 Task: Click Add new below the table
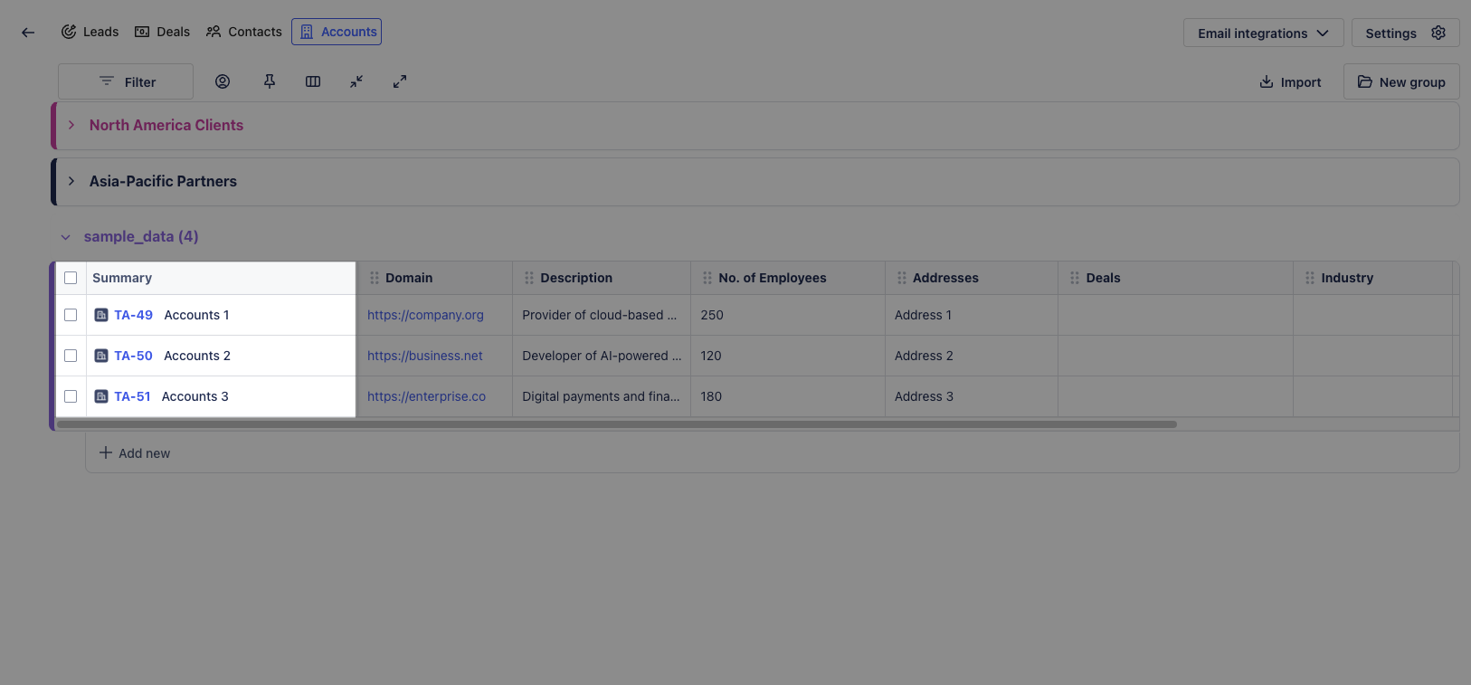[135, 453]
